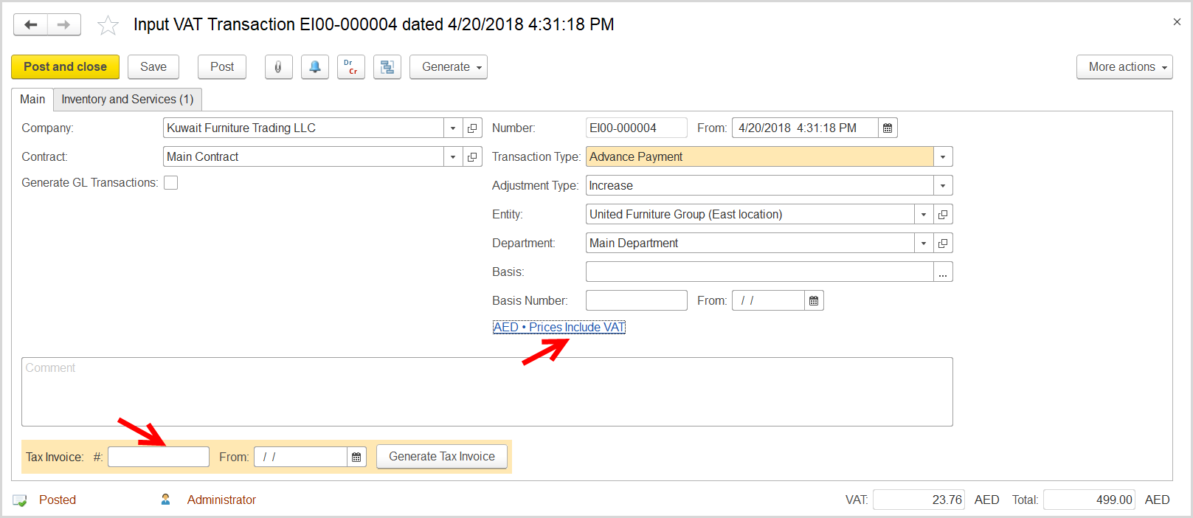The image size is (1193, 518).
Task: Click the Total amount 499.00 field
Action: (1089, 500)
